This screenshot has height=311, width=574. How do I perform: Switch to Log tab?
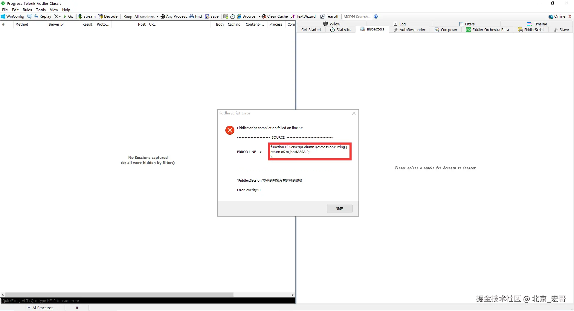pos(400,24)
